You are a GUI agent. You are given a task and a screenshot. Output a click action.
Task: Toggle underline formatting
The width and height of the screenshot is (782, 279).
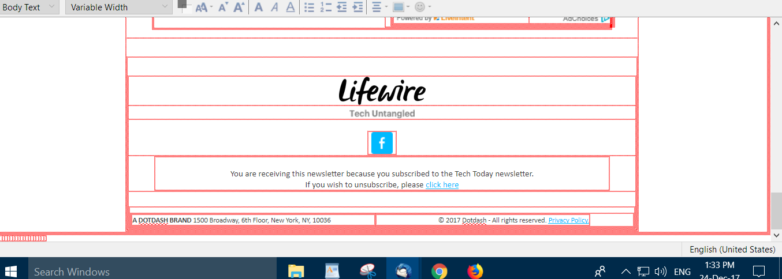click(291, 7)
